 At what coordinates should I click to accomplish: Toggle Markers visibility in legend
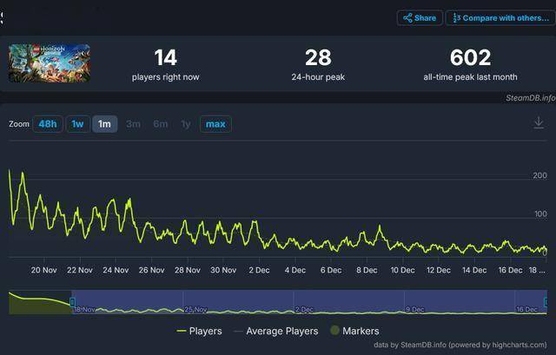(x=354, y=331)
